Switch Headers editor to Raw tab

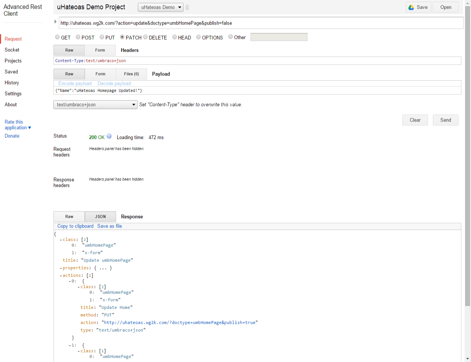pyautogui.click(x=69, y=50)
